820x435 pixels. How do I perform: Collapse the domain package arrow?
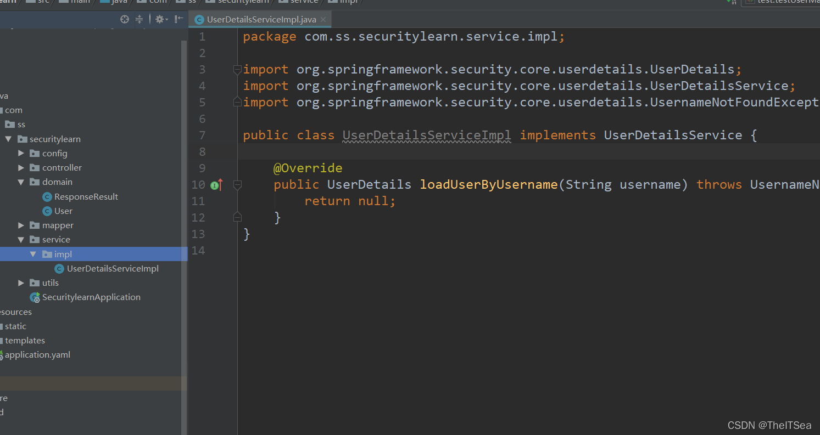21,182
